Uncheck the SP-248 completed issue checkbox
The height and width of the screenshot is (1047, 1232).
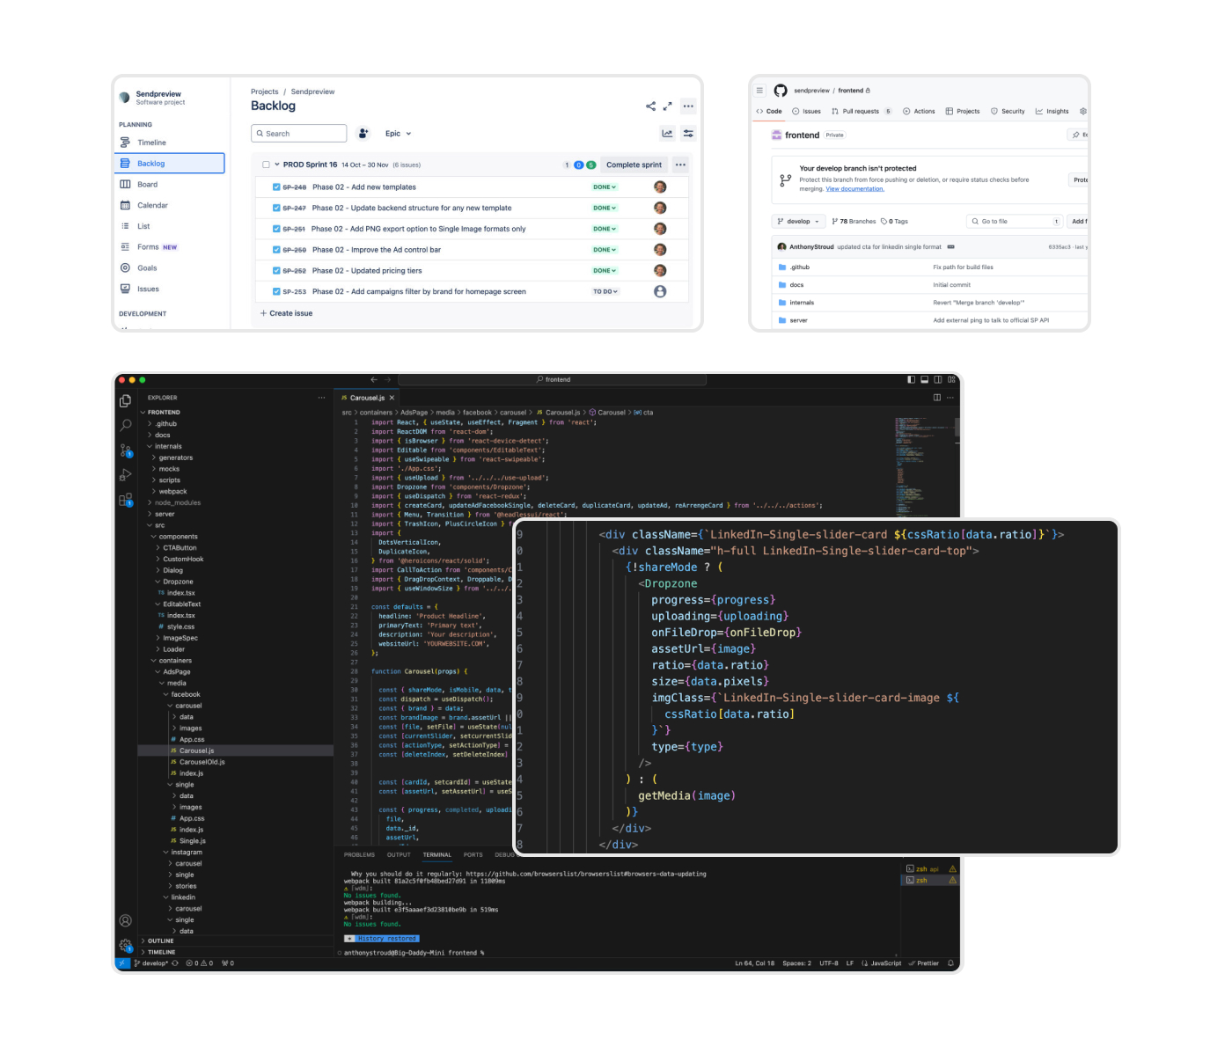click(x=275, y=187)
